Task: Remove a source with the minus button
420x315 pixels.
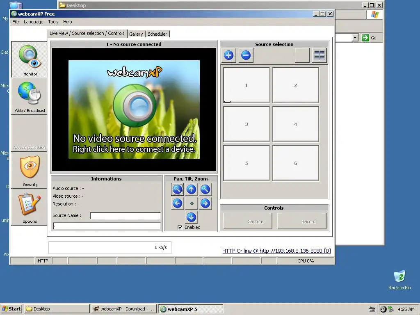Action: click(x=246, y=55)
